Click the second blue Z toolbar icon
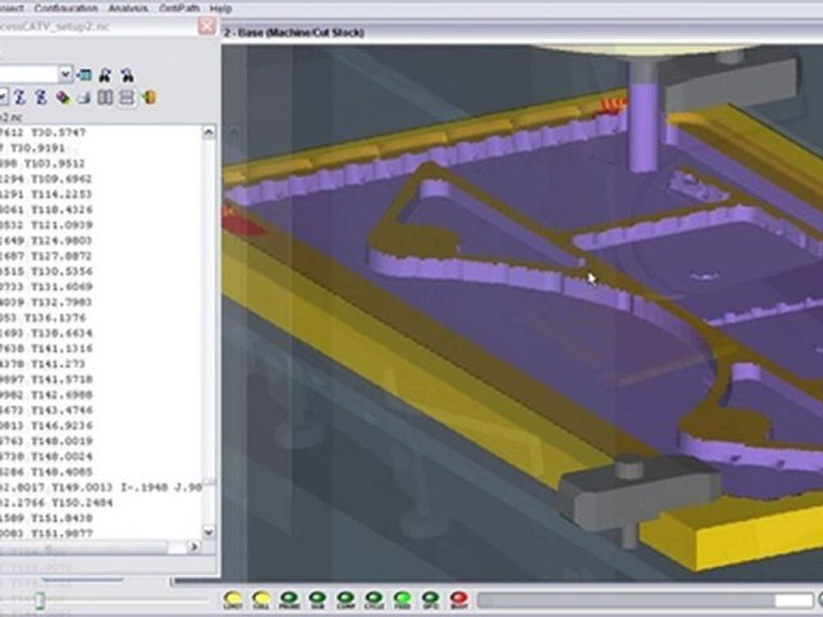This screenshot has height=617, width=823. pyautogui.click(x=41, y=97)
